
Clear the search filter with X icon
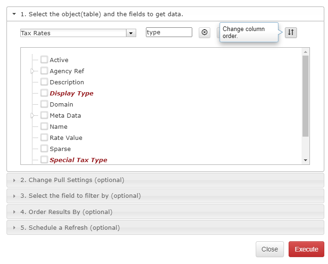(x=204, y=32)
